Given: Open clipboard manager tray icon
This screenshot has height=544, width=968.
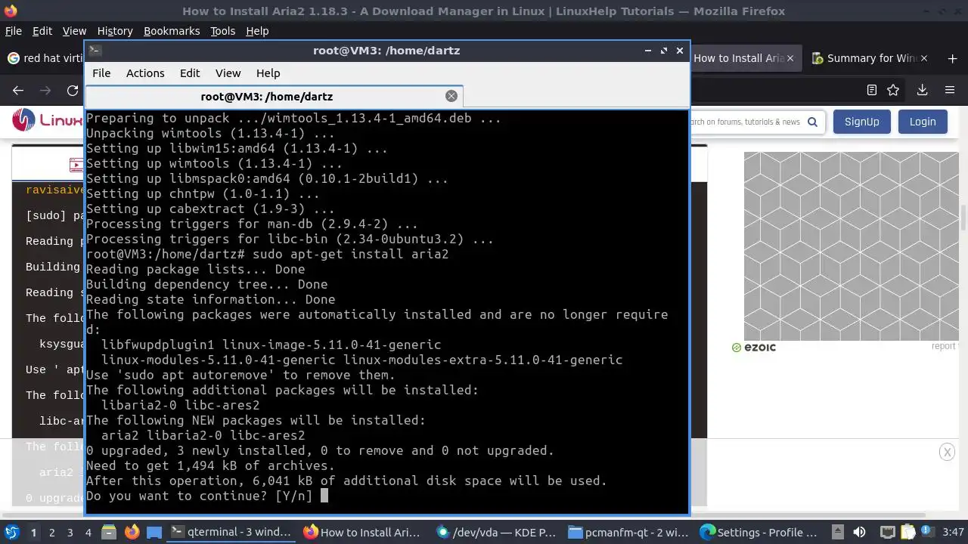Looking at the screenshot, I should click(907, 532).
